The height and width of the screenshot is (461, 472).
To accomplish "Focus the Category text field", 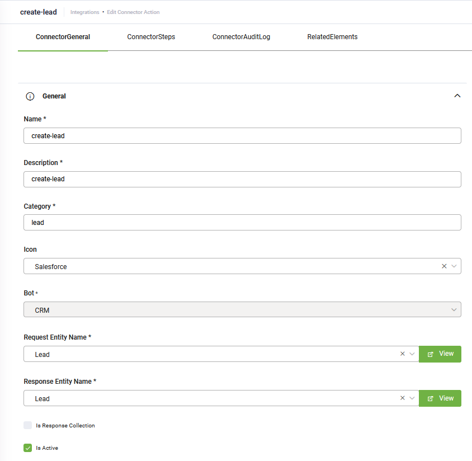I will click(x=242, y=223).
